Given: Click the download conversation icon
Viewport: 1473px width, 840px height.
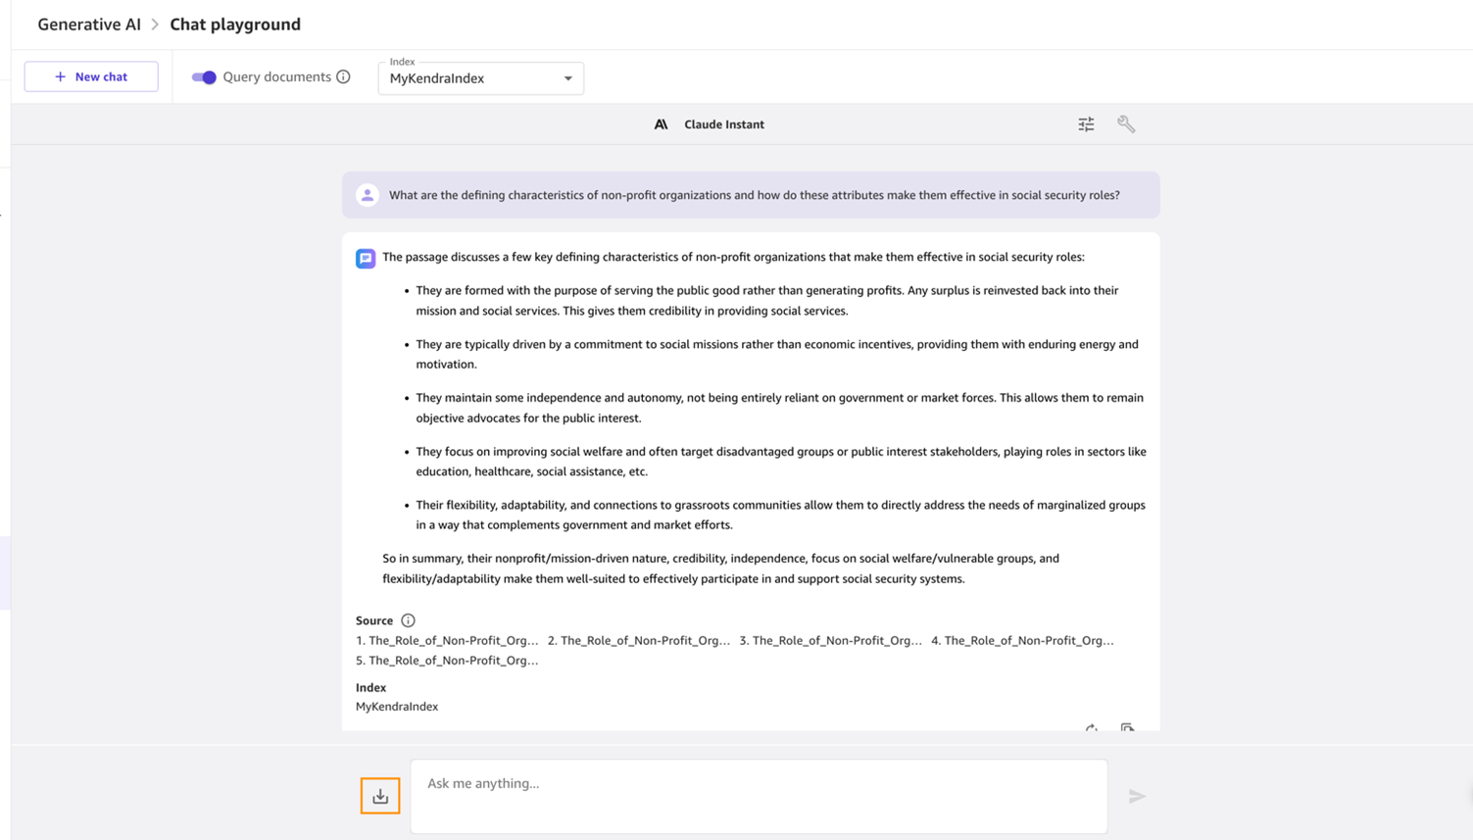Looking at the screenshot, I should tap(380, 796).
